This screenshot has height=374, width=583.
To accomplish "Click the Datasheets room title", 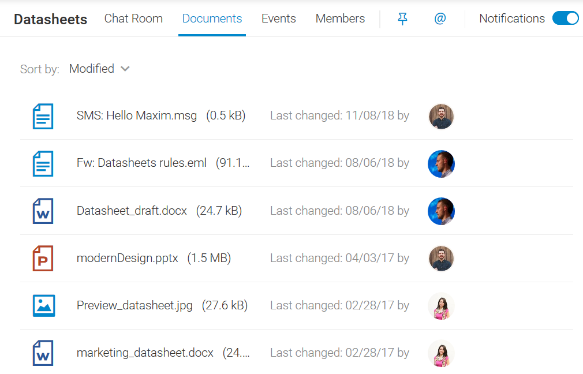I will tap(50, 19).
